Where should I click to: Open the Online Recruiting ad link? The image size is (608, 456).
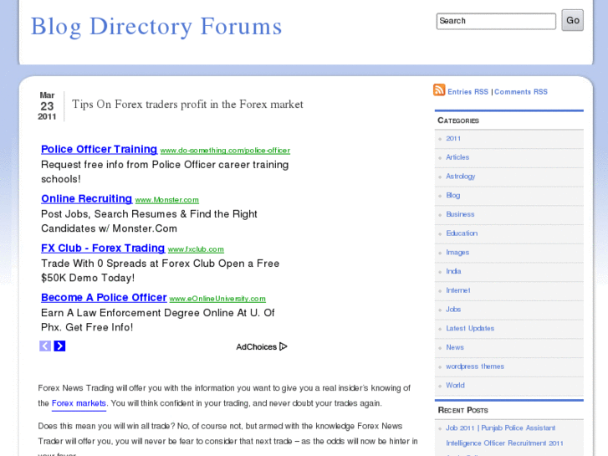pyautogui.click(x=86, y=198)
